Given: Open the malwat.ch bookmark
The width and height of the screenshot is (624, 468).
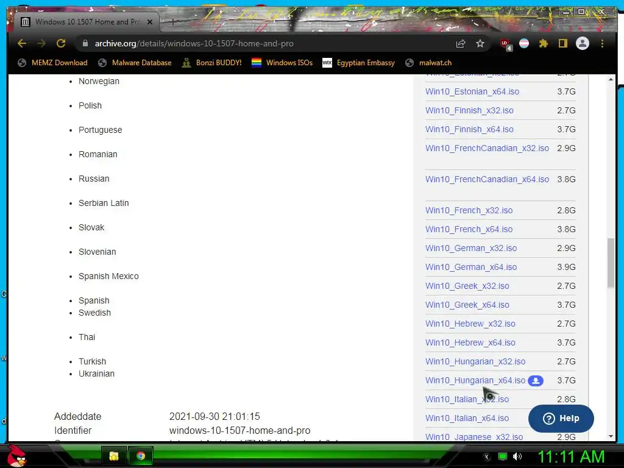Looking at the screenshot, I should pos(428,63).
